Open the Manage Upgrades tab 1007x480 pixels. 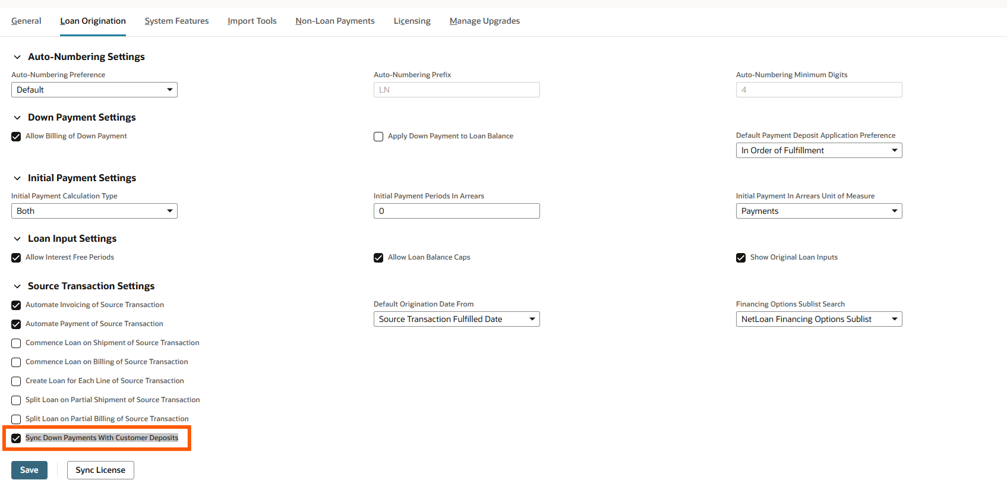pos(484,21)
